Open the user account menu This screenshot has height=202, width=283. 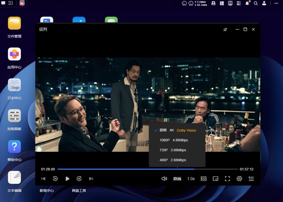tap(264, 3)
